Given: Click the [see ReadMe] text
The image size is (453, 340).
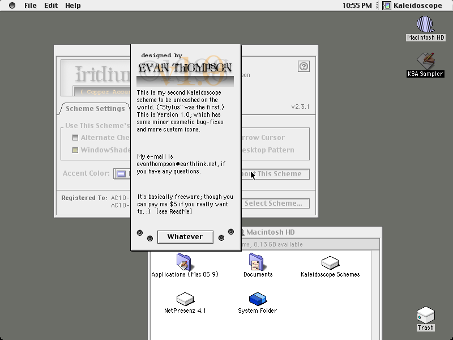Looking at the screenshot, I should tap(174, 211).
